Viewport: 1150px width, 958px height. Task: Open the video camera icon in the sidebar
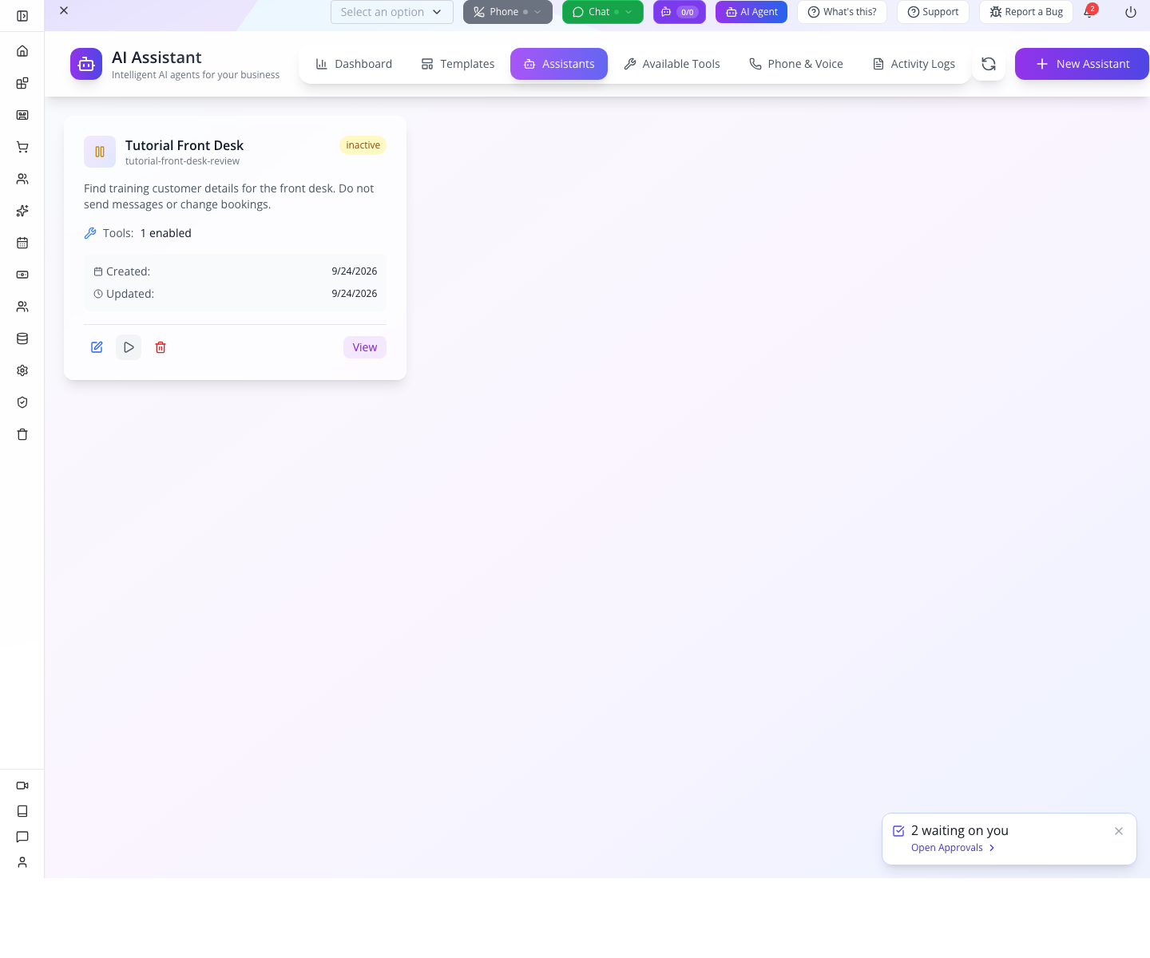(22, 786)
